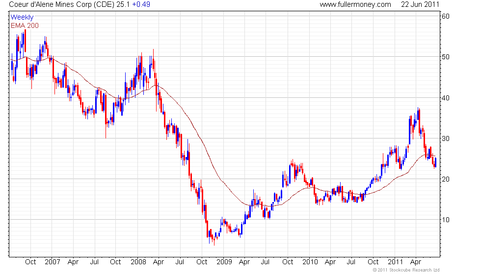Click the EMA 200 indicator legend

coord(25,25)
